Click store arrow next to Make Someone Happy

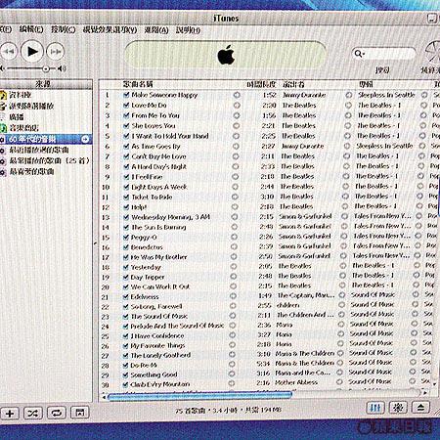point(237,95)
